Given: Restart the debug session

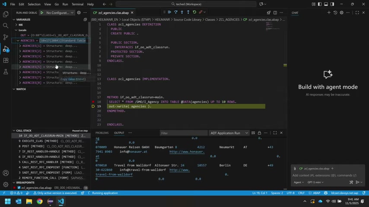Looking at the screenshot, I should [194, 12].
